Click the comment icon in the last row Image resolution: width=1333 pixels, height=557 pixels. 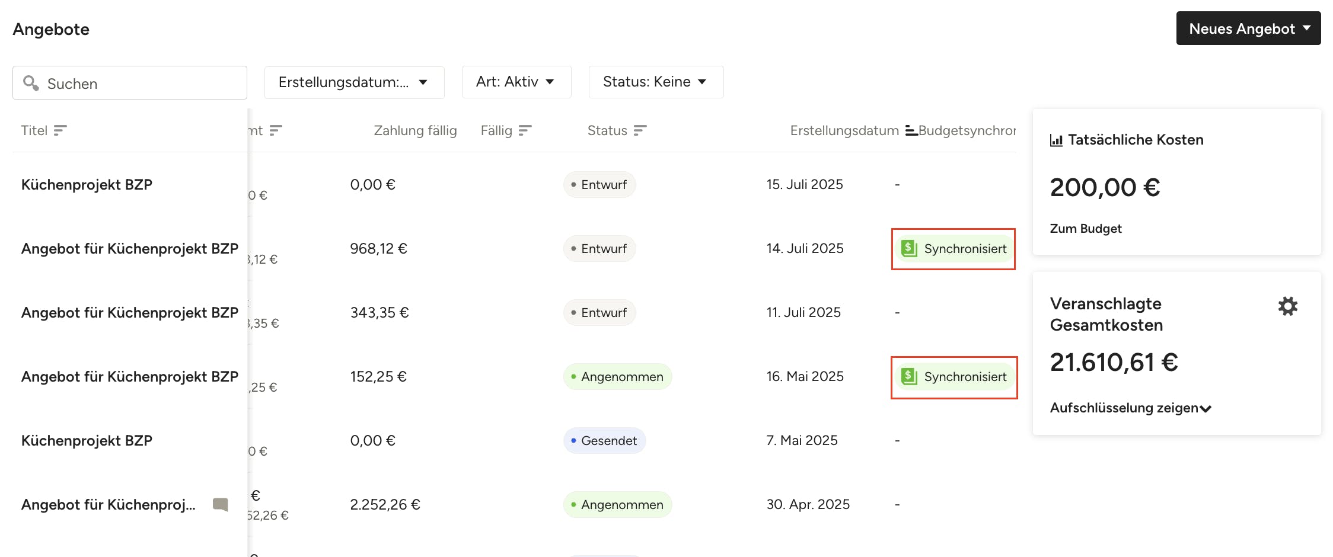tap(220, 504)
